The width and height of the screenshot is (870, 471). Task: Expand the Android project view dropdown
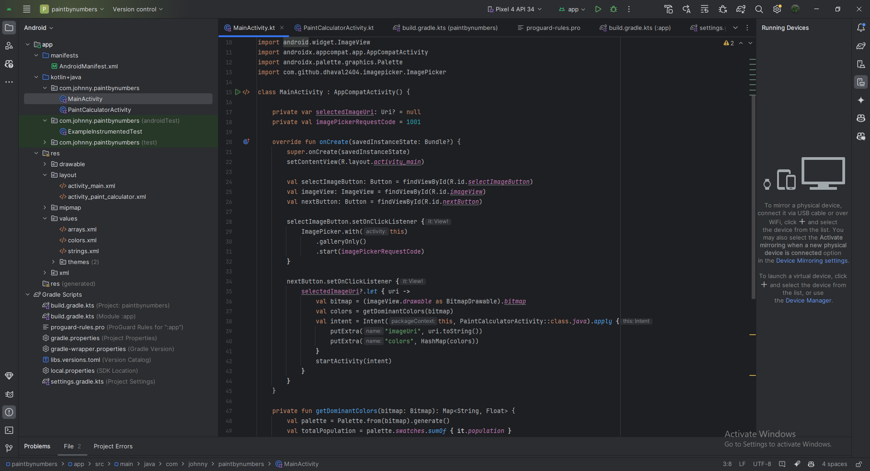pyautogui.click(x=39, y=28)
